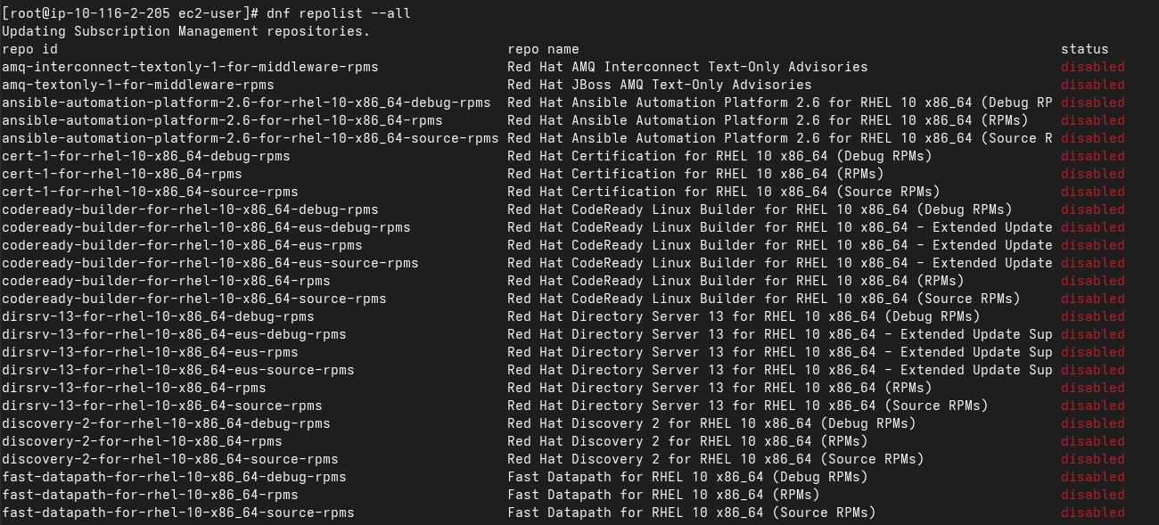Click the 'repo name' column header

point(543,49)
